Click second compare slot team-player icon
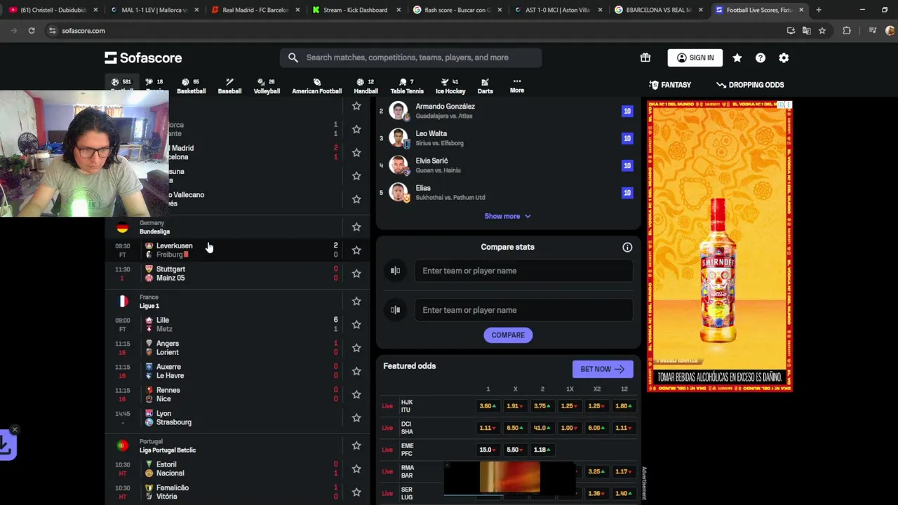The height and width of the screenshot is (505, 898). click(396, 310)
